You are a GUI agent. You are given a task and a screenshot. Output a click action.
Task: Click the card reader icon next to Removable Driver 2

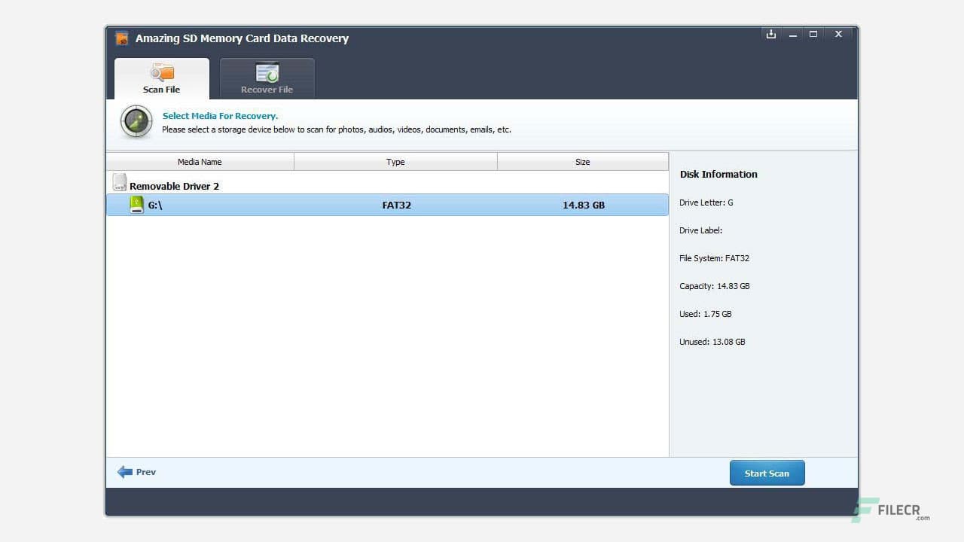[120, 181]
